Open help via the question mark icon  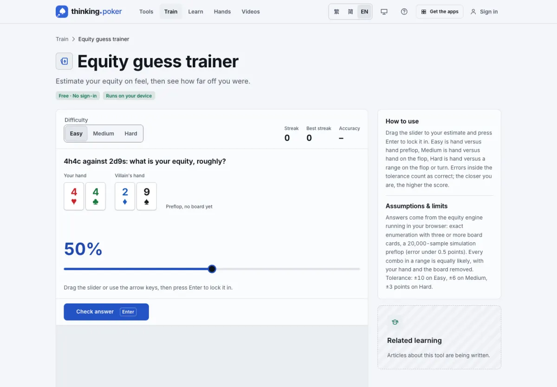coord(404,12)
